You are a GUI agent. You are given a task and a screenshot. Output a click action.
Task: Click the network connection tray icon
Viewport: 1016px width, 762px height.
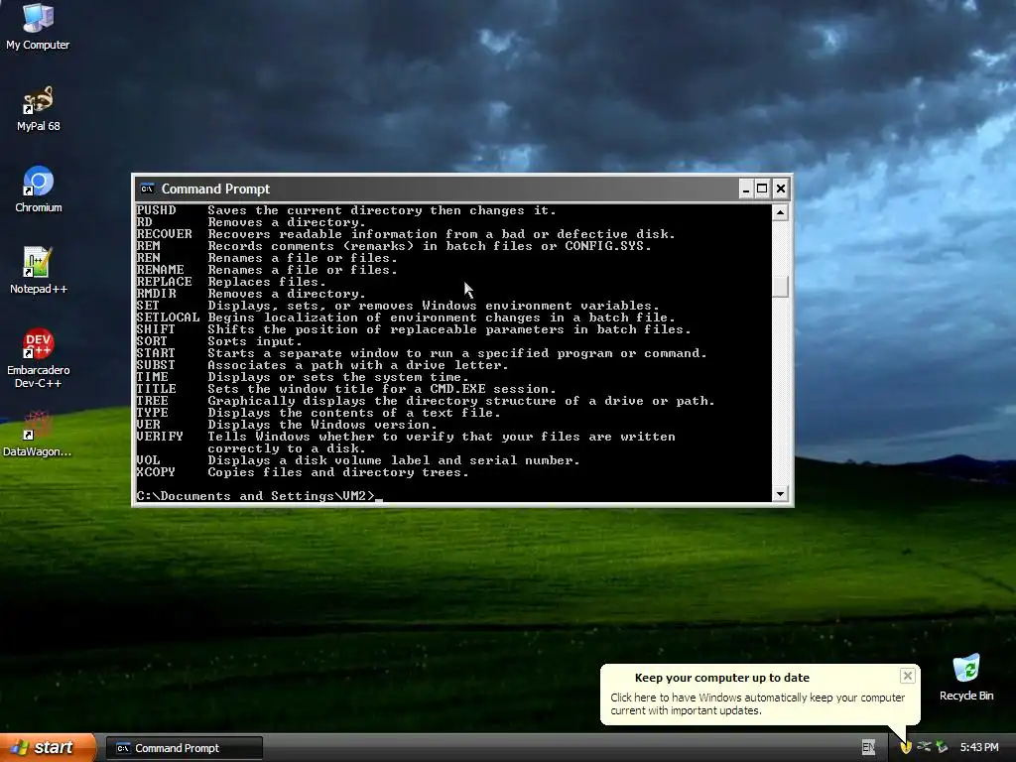click(x=924, y=747)
